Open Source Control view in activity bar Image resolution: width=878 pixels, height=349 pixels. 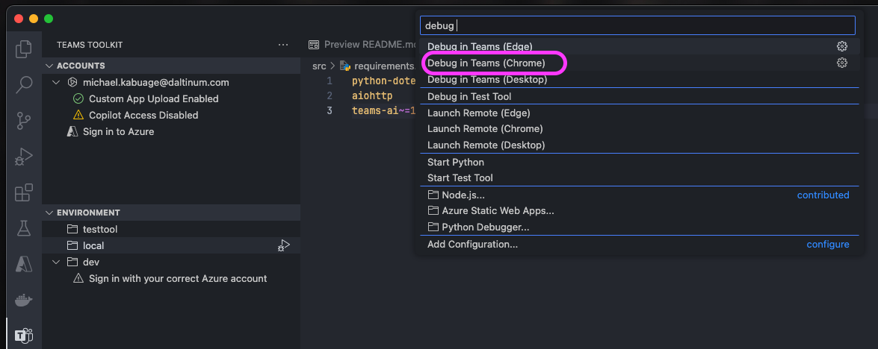(x=23, y=121)
